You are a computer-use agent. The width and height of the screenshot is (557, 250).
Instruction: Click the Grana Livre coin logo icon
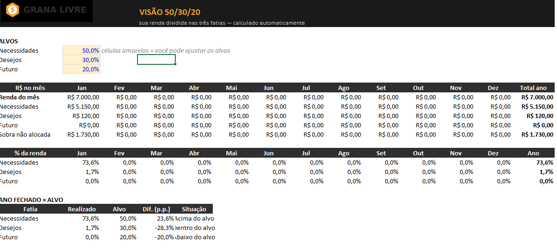click(13, 9)
